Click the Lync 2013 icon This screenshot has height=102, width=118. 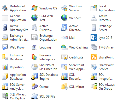[94, 37]
